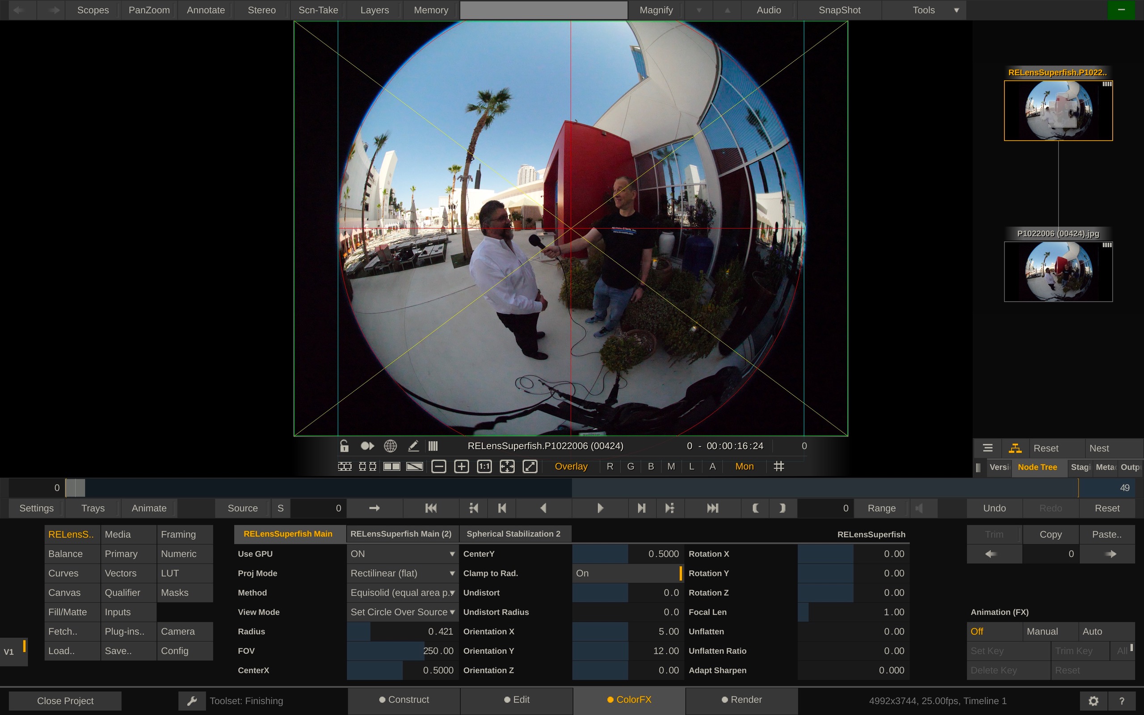The width and height of the screenshot is (1144, 715).
Task: Toggle the Overlay display
Action: coord(571,467)
